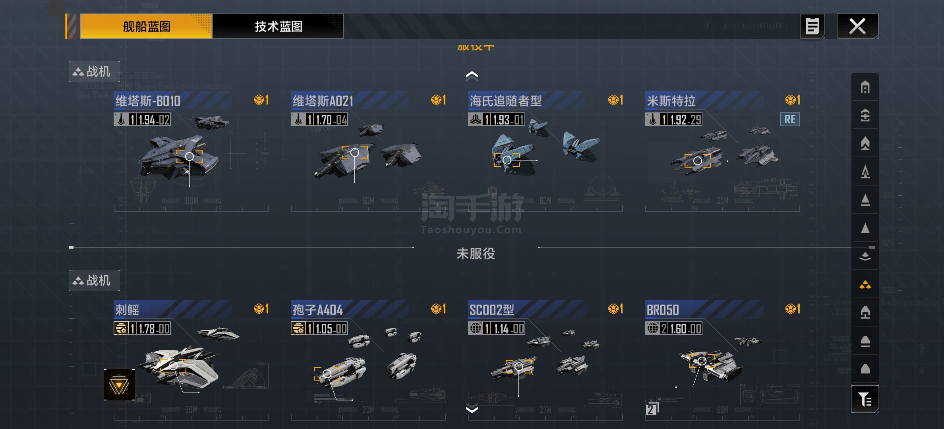Select the 刺鳐 fighter blueprint
Image resolution: width=944 pixels, height=429 pixels.
click(191, 360)
